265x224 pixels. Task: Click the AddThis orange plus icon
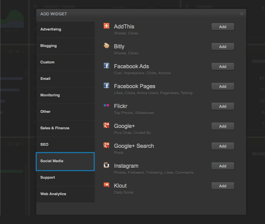(x=106, y=26)
